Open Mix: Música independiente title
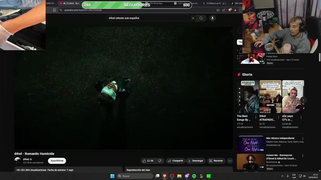Viewport: 321px width, 180px height. point(280,138)
